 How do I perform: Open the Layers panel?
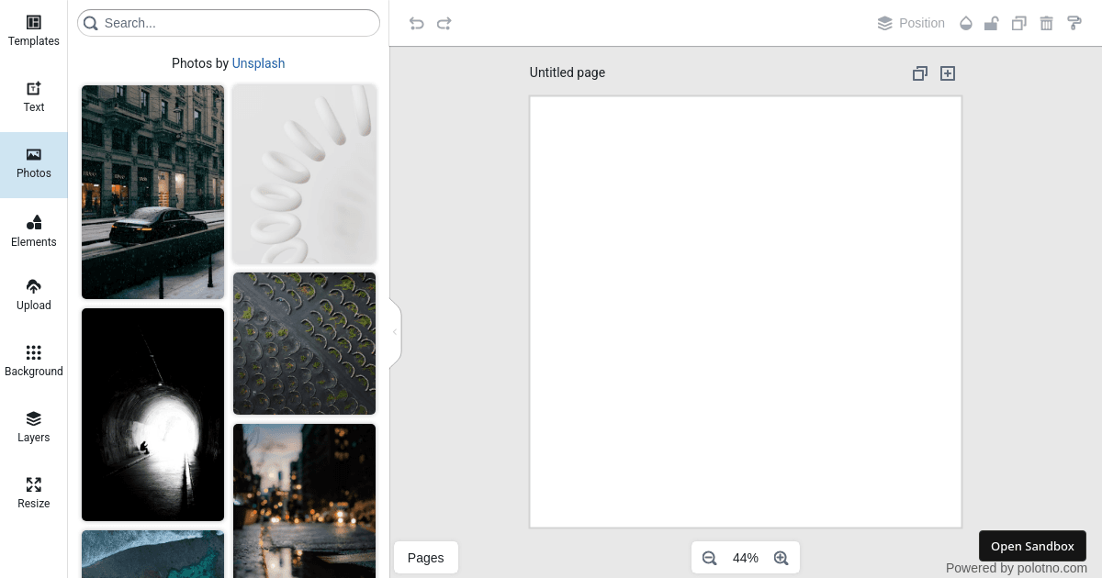pos(34,428)
